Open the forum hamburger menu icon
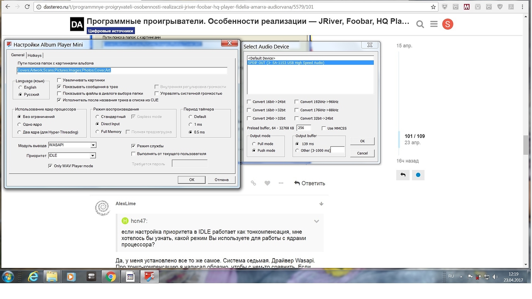532x299 pixels. point(434,24)
